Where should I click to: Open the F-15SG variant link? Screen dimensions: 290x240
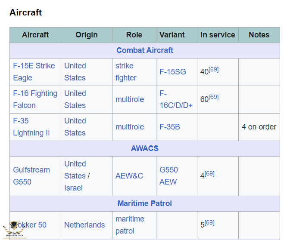pyautogui.click(x=173, y=72)
